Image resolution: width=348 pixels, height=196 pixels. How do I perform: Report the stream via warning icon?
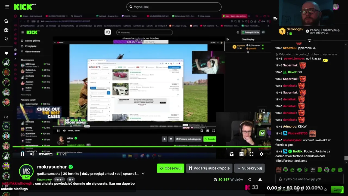260,179
